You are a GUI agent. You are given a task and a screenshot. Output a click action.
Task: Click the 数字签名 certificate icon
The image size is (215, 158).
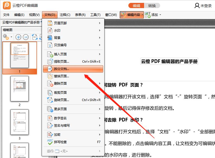pos(50,118)
